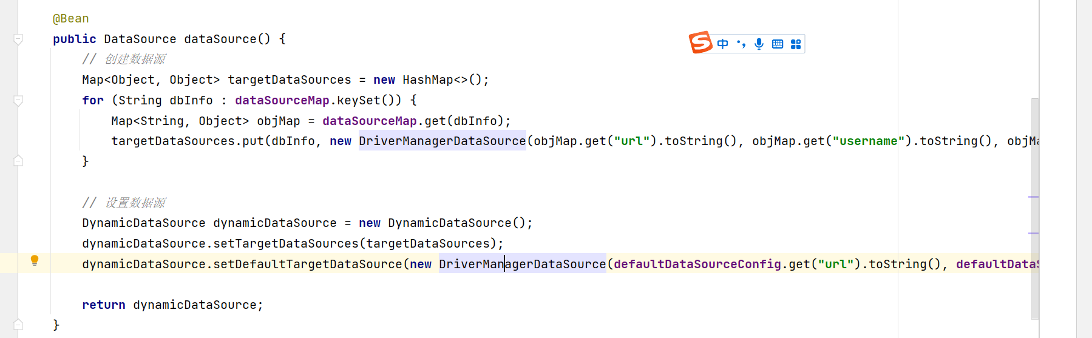
Task: Click the HashMap<>() constructor
Action: click(442, 79)
